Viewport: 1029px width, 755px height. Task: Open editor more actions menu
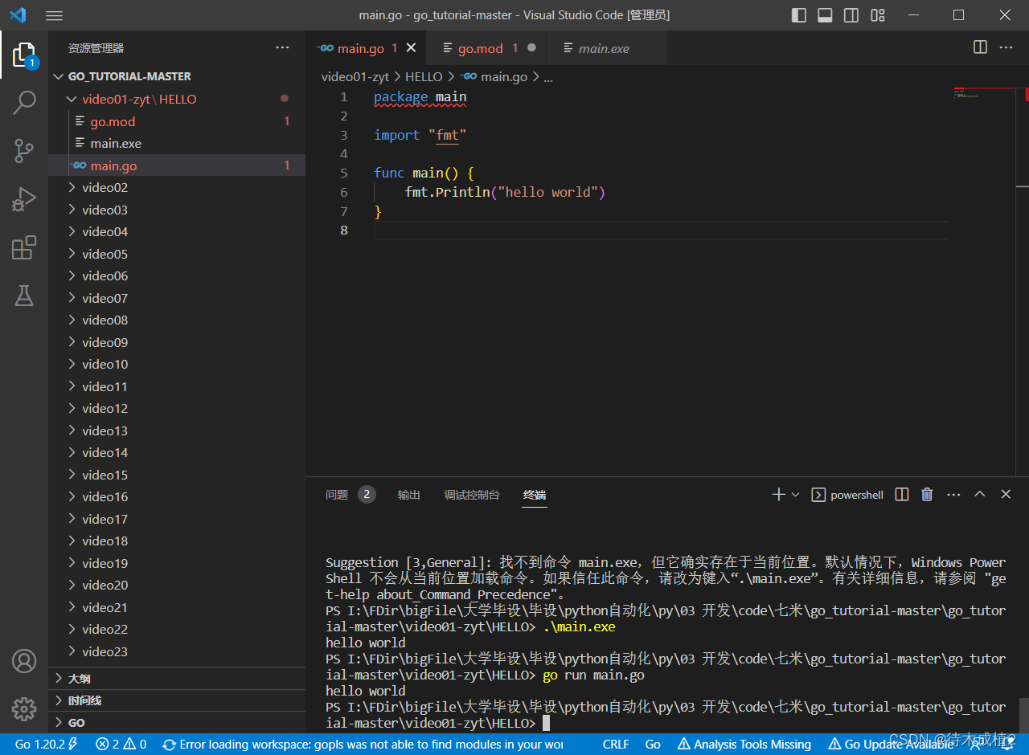pos(1006,47)
